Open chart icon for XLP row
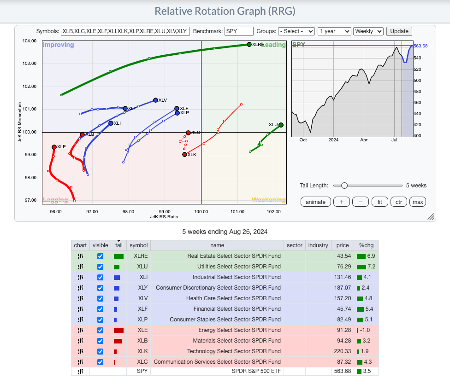The height and width of the screenshot is (384, 450). [80, 320]
